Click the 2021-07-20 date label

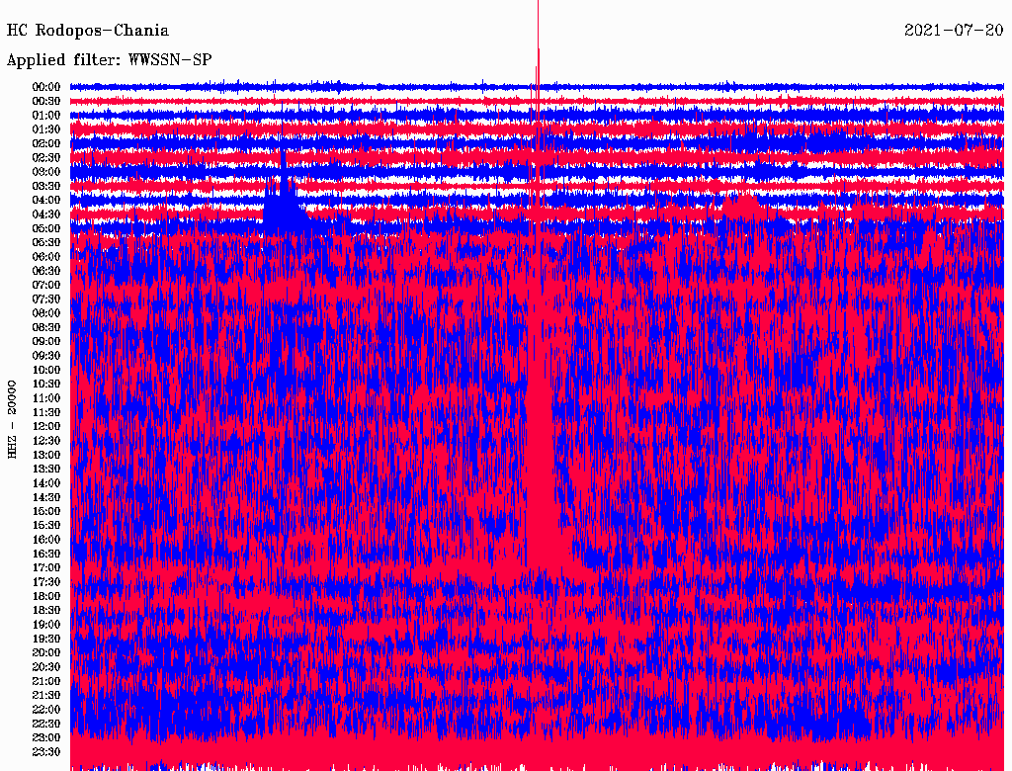(953, 31)
